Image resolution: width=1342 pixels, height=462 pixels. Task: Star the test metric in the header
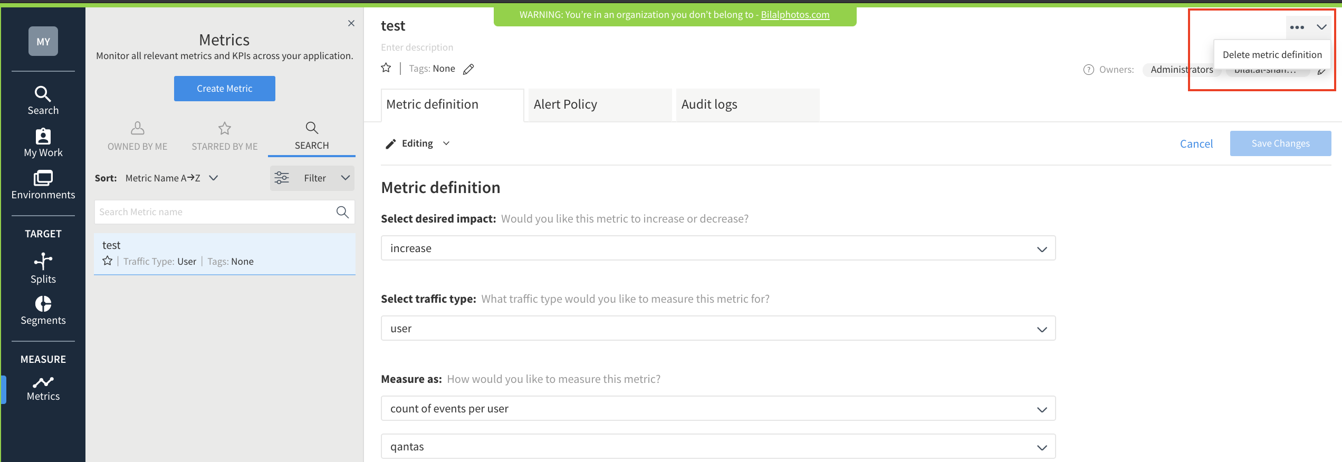click(x=386, y=68)
